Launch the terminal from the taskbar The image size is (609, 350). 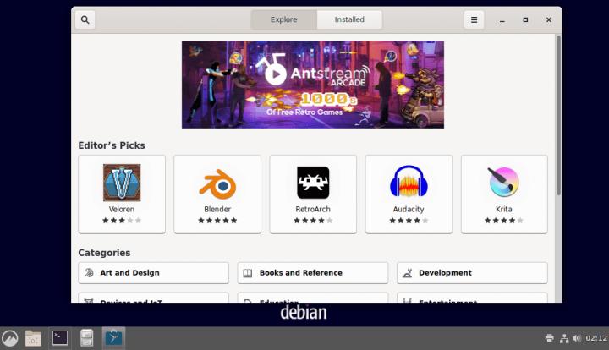pos(60,338)
